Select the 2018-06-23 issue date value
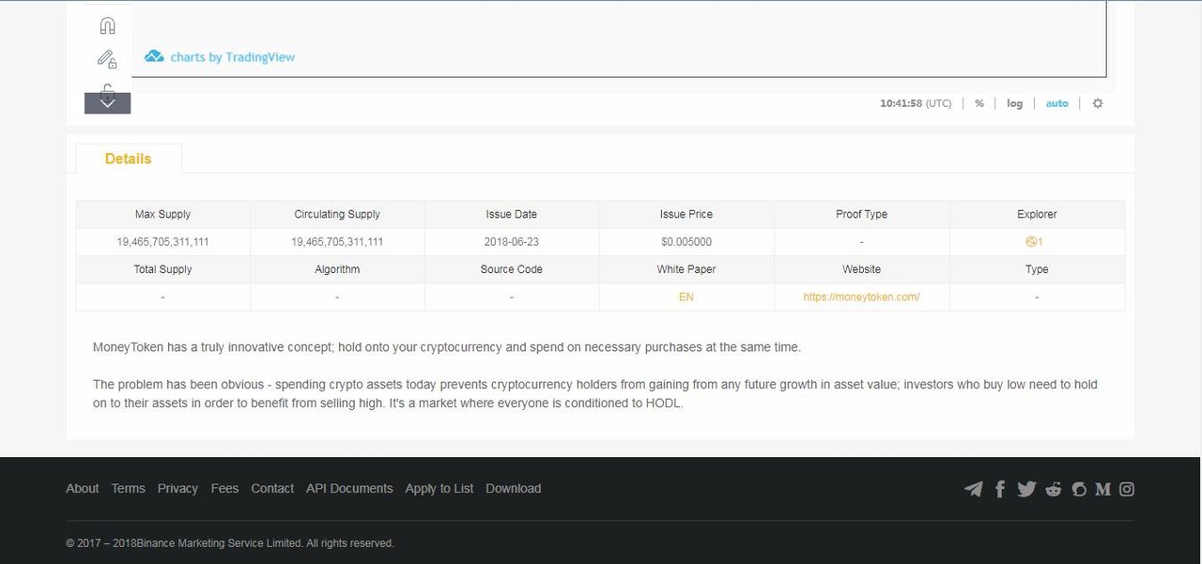This screenshot has width=1202, height=564. click(512, 242)
